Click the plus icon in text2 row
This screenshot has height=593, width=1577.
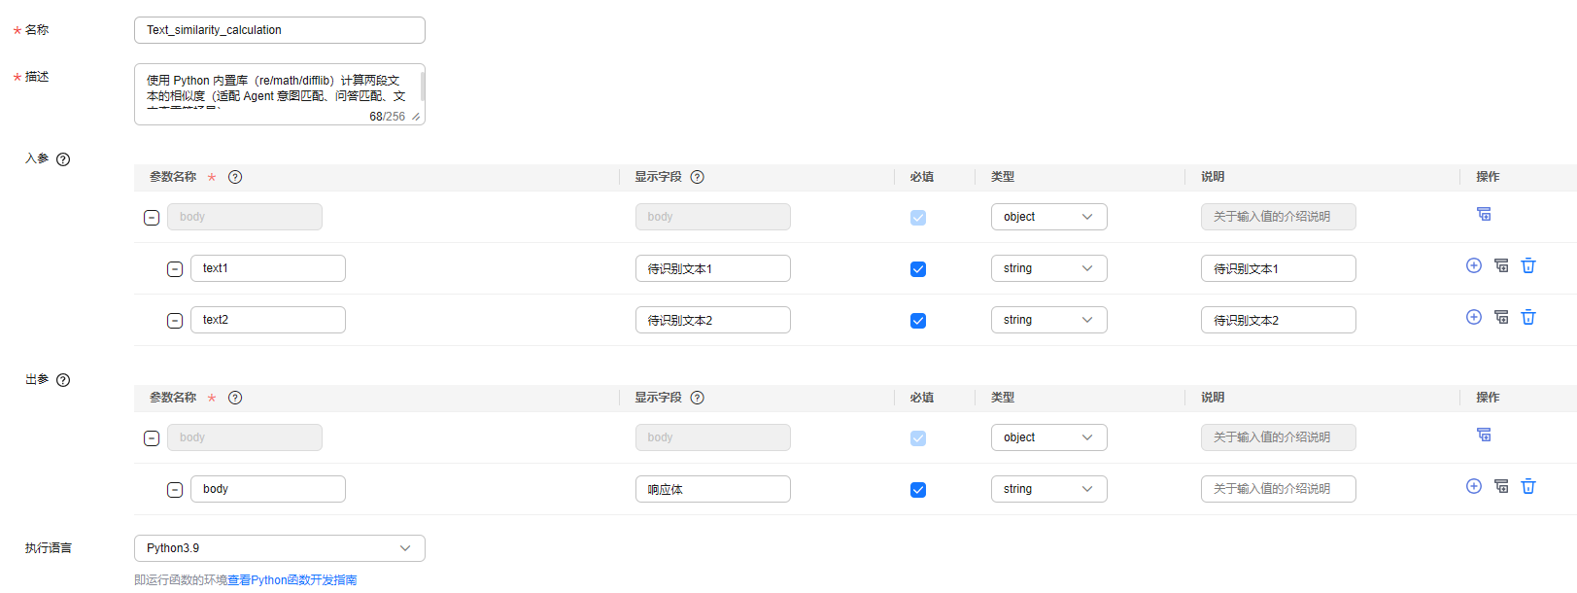(x=1473, y=318)
